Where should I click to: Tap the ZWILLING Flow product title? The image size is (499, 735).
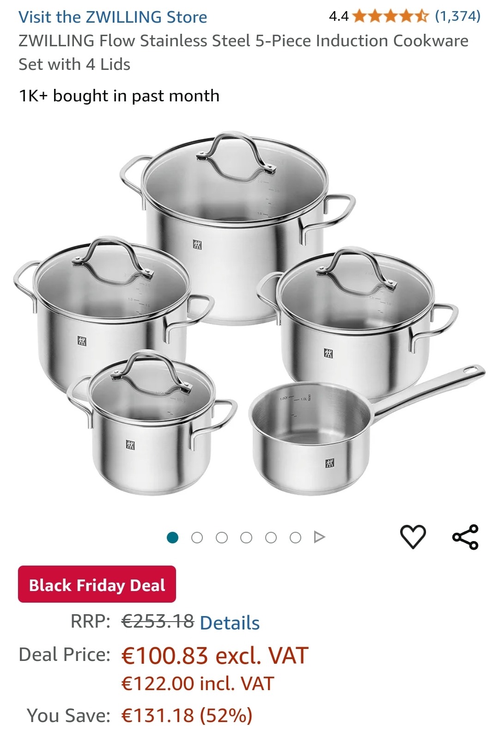[x=243, y=52]
